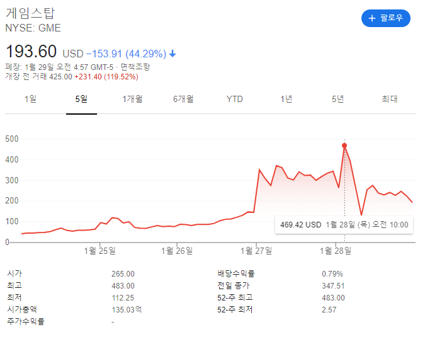Click the +231.40 (119.52%) pre-market change

106,77
